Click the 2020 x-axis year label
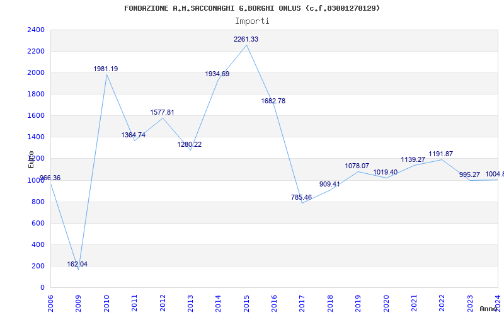The width and height of the screenshot is (504, 315). 386,303
